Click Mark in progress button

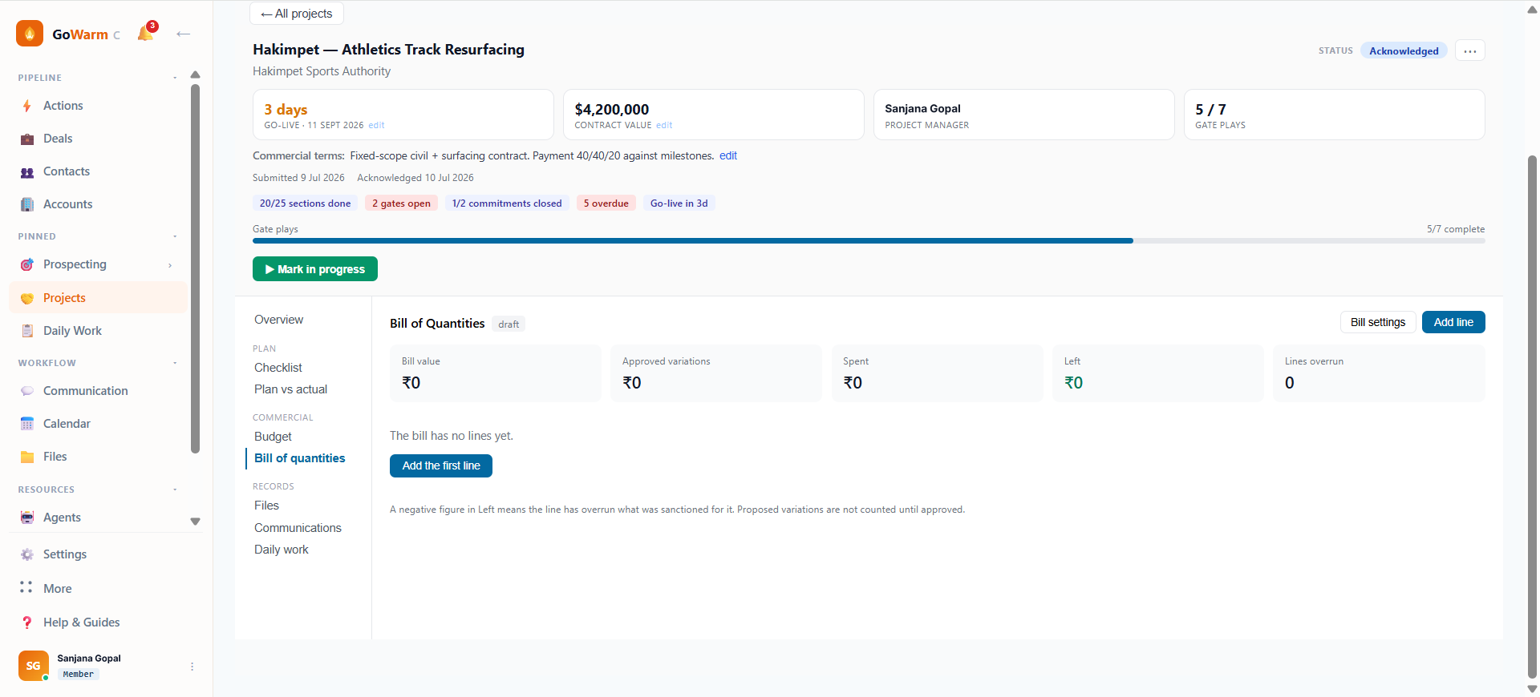coord(315,269)
